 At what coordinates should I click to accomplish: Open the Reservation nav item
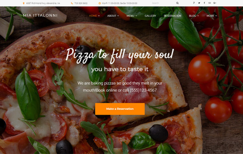click(172, 16)
